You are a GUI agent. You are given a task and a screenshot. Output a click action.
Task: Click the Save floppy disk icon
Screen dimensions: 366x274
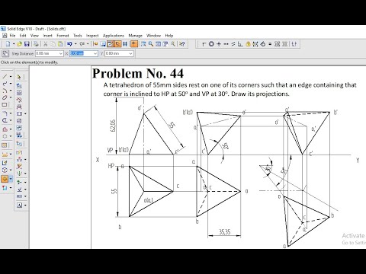coord(27,44)
